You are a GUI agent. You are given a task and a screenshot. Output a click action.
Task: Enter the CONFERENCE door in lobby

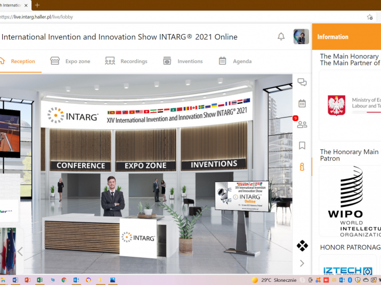[80, 165]
